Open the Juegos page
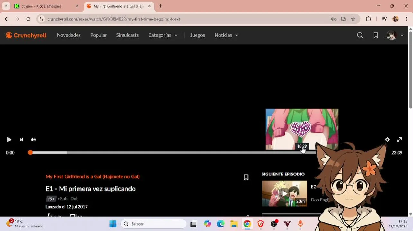The width and height of the screenshot is (413, 231). coord(197,35)
